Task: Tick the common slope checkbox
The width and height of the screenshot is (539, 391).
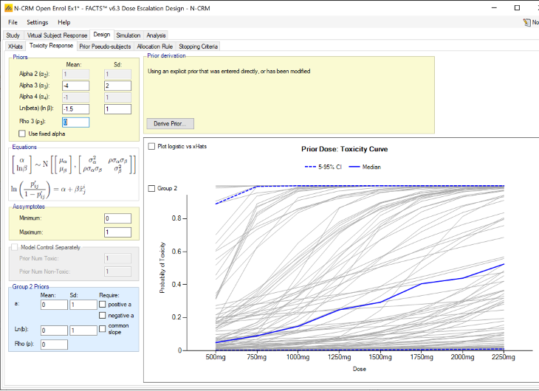Action: (103, 329)
